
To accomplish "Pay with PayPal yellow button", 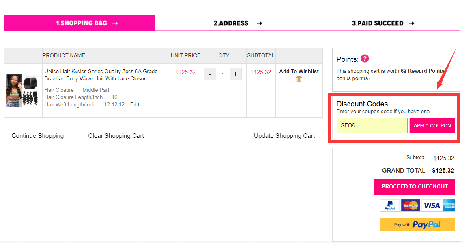I will point(417,225).
